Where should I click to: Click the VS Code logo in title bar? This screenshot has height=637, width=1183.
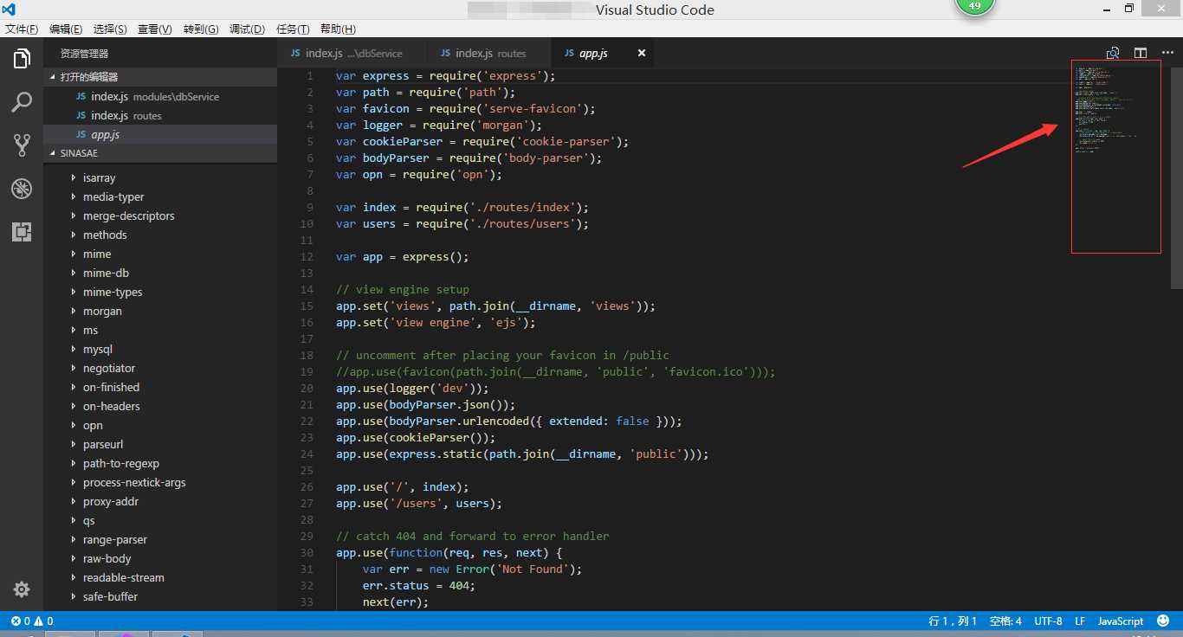(10, 10)
